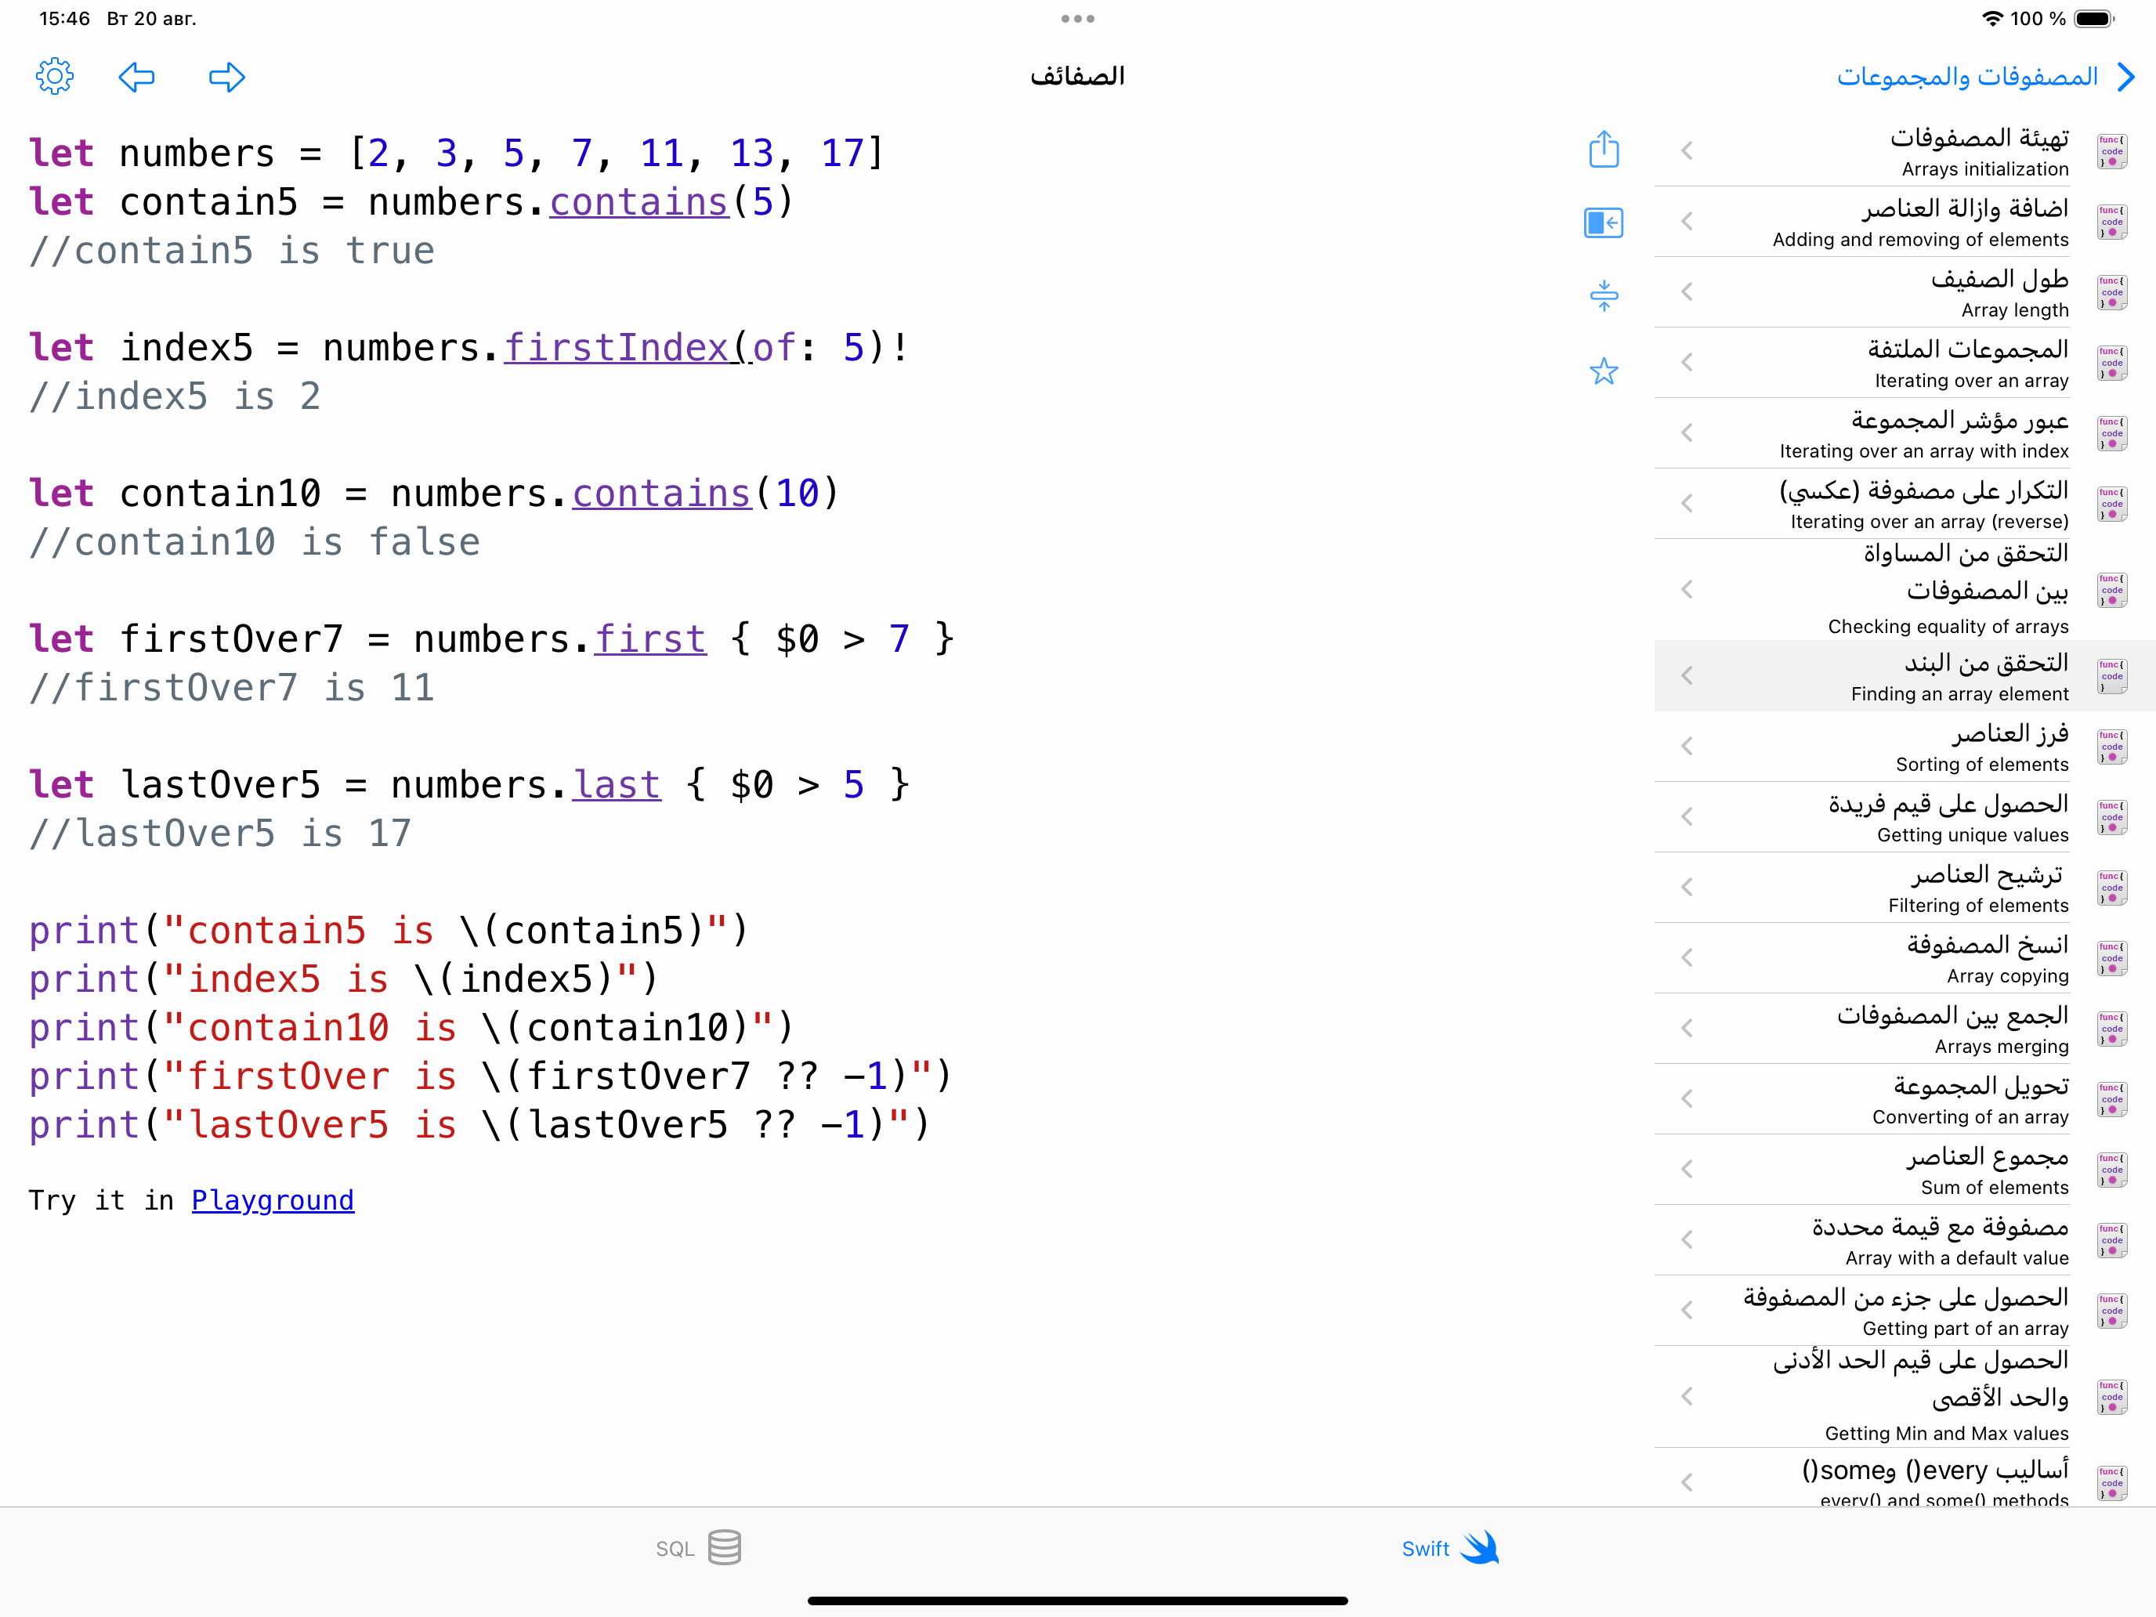Tap code icon beside Filtering of elements

(x=2111, y=887)
